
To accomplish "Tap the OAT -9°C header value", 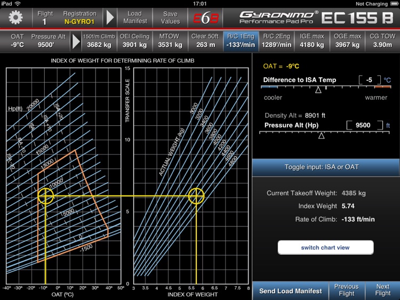I will 18,41.
